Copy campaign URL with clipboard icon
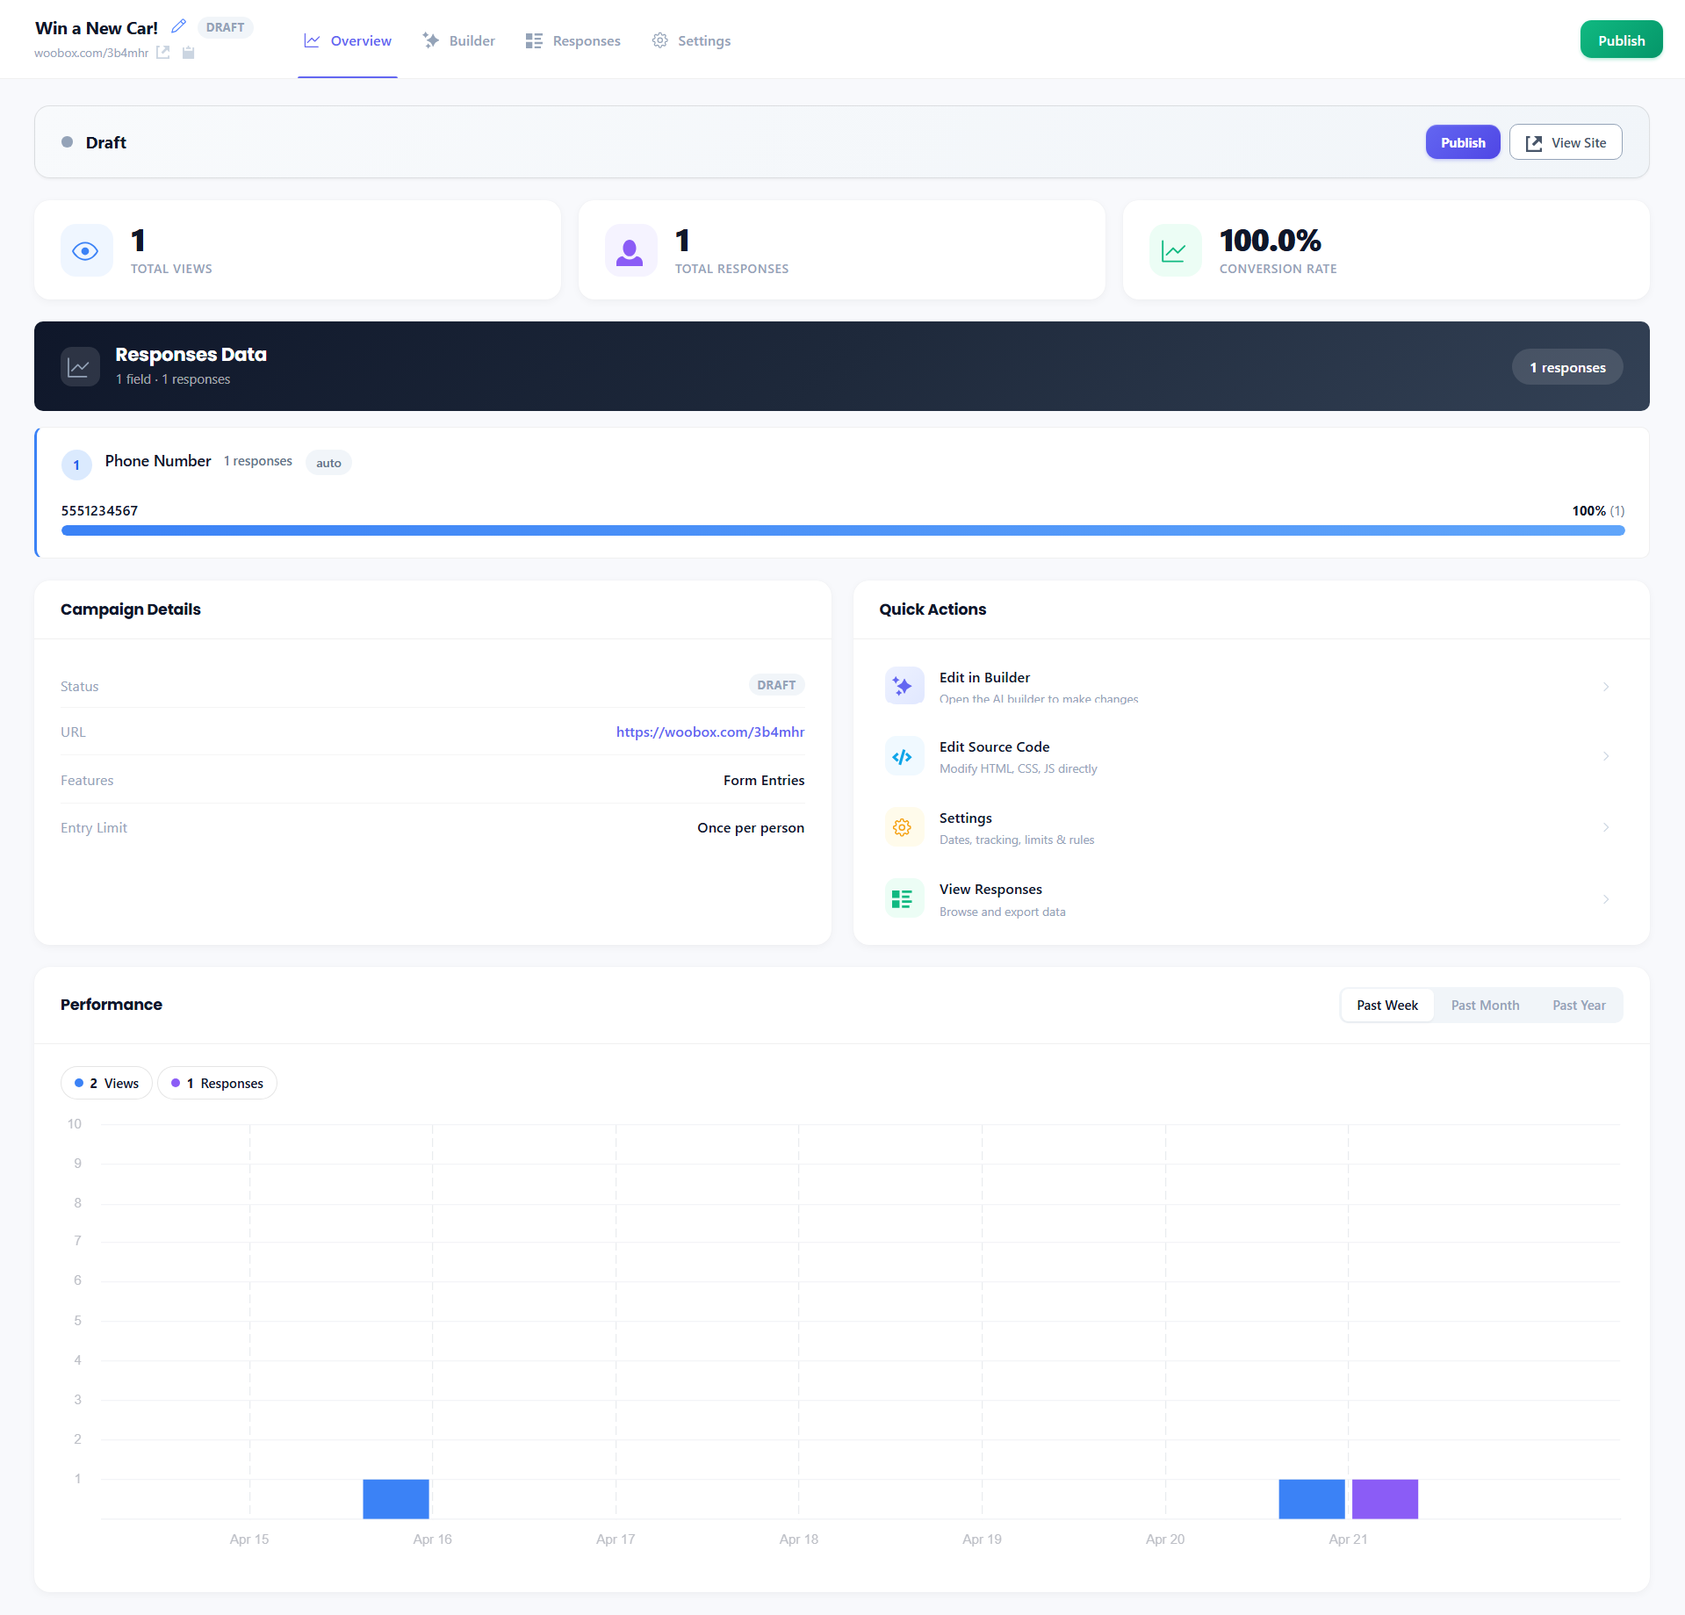The height and width of the screenshot is (1615, 1685). (x=188, y=53)
